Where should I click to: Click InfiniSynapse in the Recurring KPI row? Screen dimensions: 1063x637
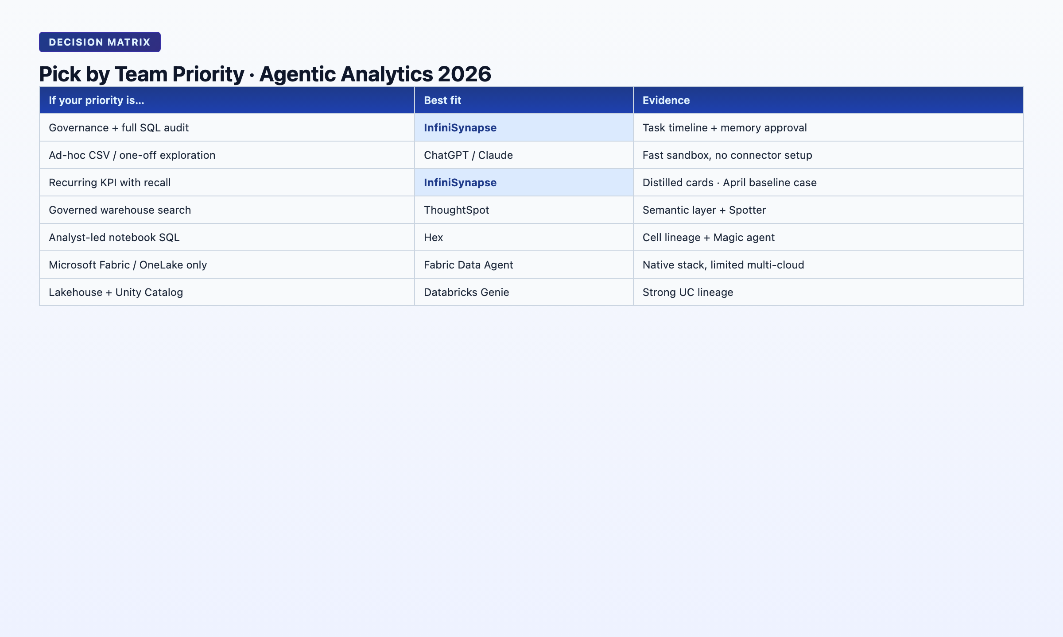point(524,182)
